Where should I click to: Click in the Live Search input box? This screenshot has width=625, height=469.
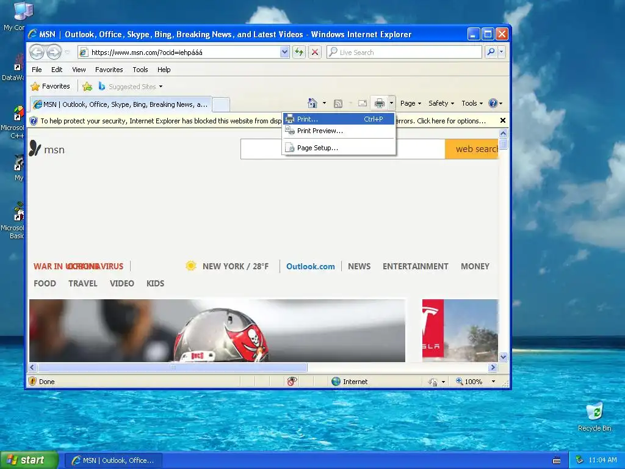[x=404, y=52]
